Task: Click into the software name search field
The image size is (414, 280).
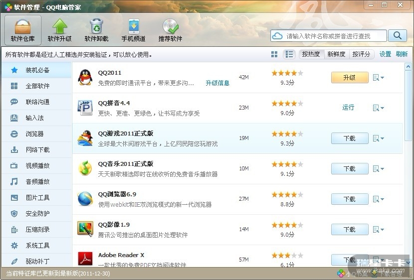Action: coord(329,35)
